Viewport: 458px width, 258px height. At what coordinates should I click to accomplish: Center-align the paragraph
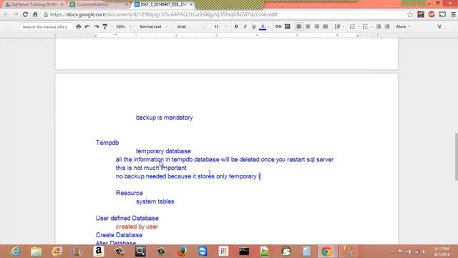308,27
